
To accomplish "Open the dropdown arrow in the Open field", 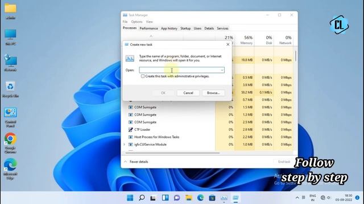I will 222,70.
